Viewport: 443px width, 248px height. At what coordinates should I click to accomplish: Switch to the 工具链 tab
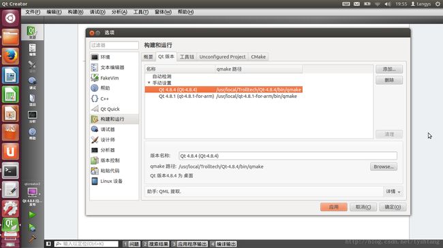(x=187, y=57)
